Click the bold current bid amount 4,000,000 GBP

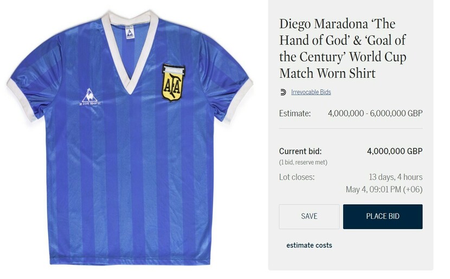395,151
